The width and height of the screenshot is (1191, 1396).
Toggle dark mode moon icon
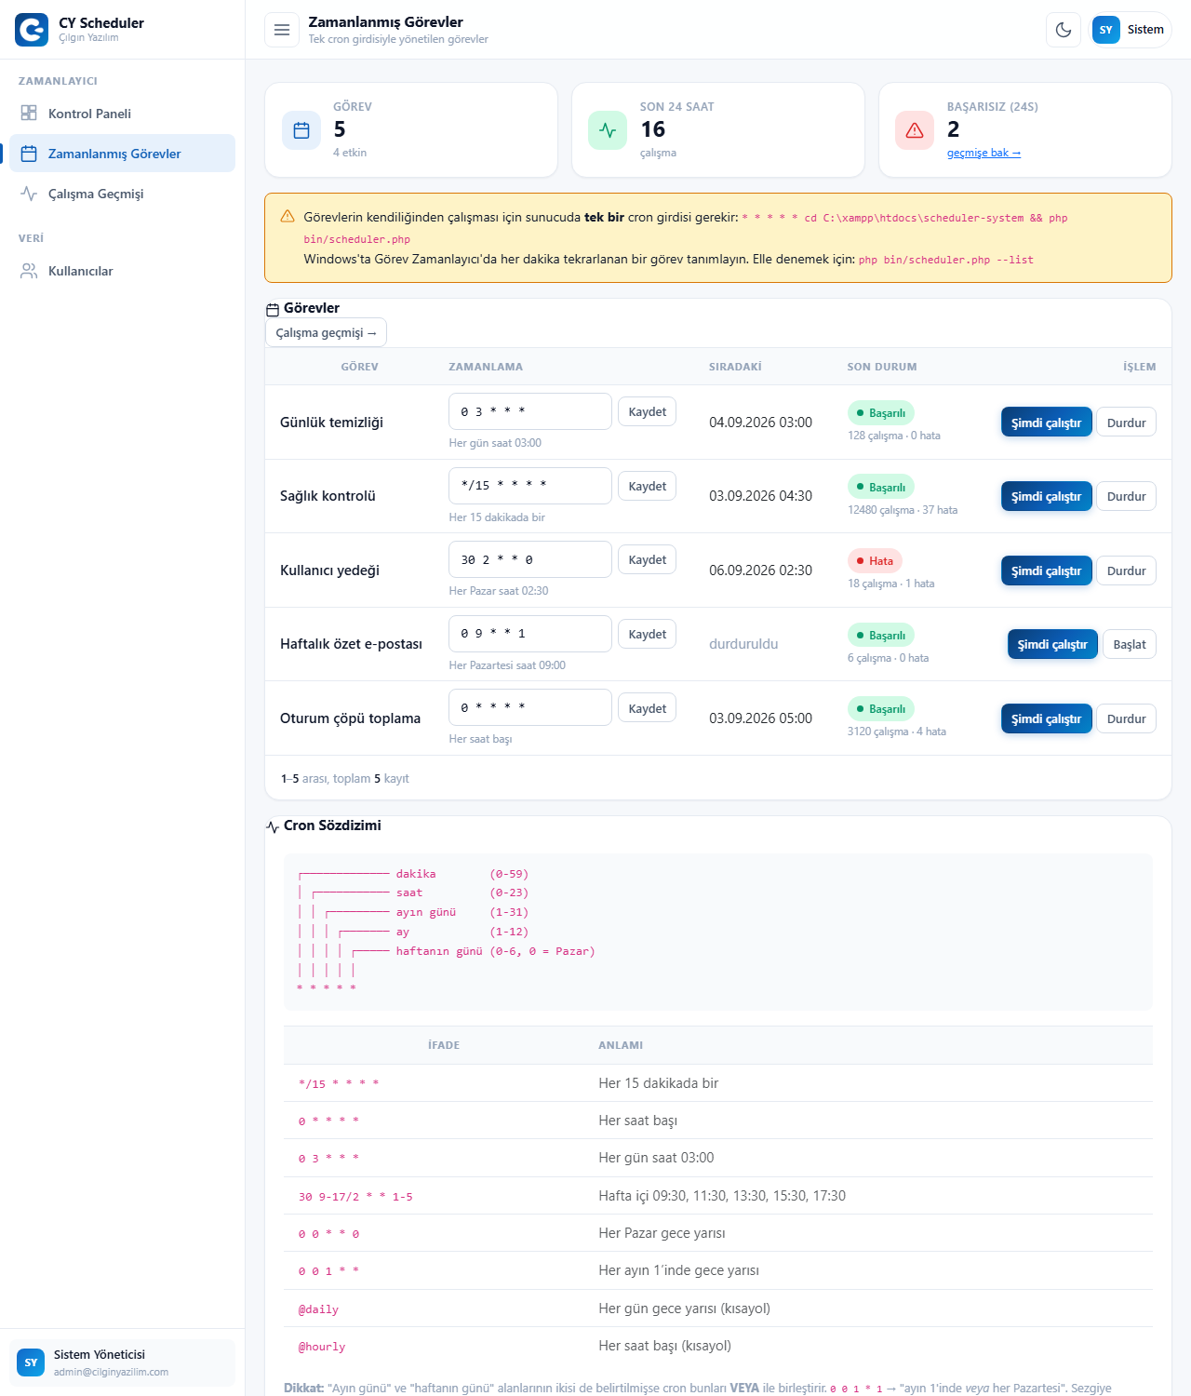point(1064,30)
